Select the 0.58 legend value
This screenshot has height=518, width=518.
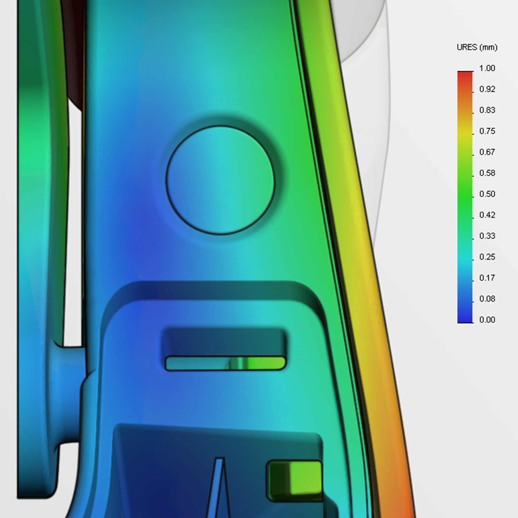coord(487,173)
